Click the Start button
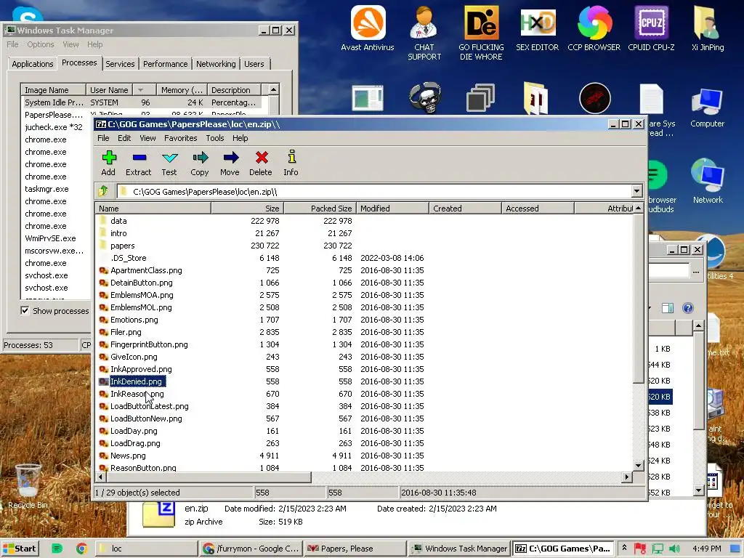 pyautogui.click(x=20, y=549)
